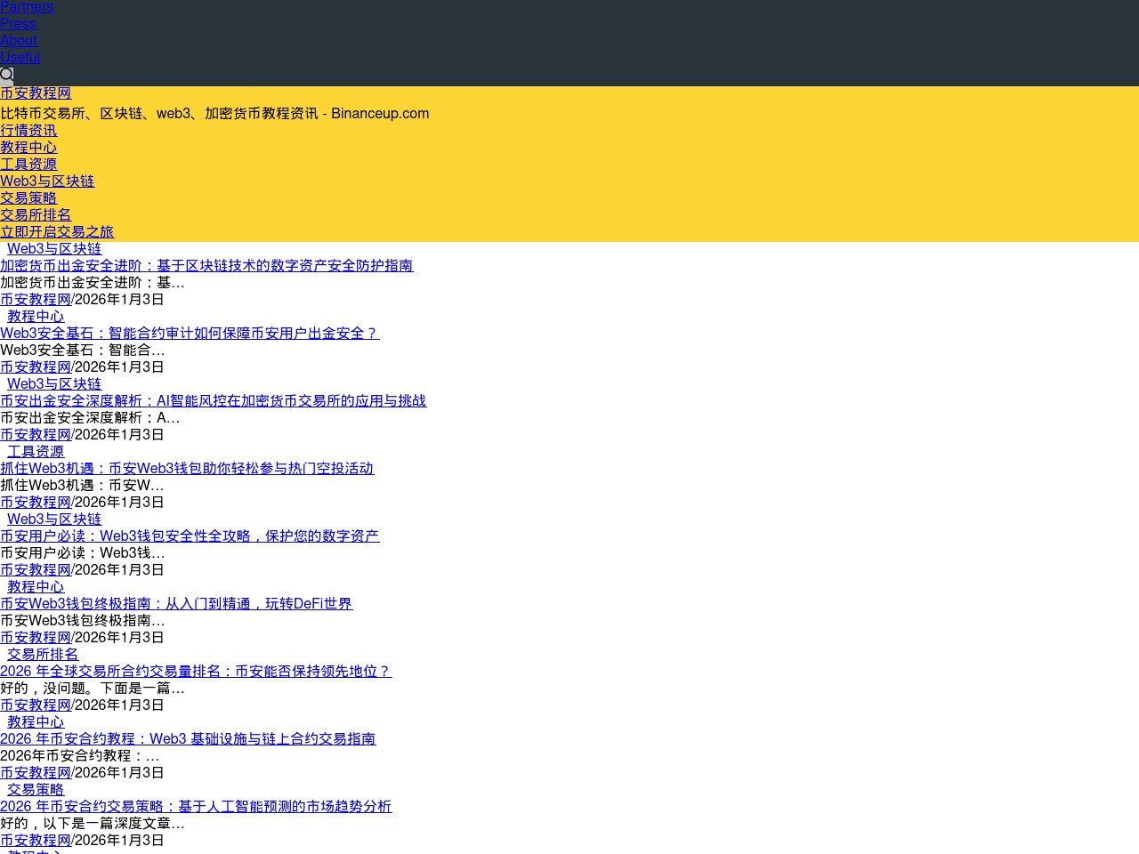Image resolution: width=1139 pixels, height=854 pixels.
Task: Open author 币安教程网 under the Web3安全基石 article
Action: pos(36,367)
